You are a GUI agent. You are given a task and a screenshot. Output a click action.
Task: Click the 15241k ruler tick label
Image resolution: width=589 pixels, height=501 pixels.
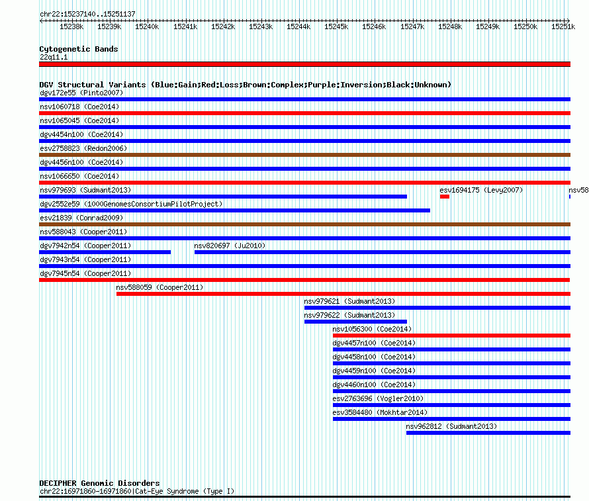(x=185, y=26)
